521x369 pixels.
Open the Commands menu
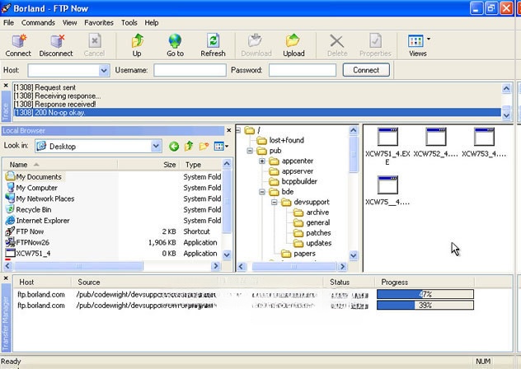(x=38, y=22)
